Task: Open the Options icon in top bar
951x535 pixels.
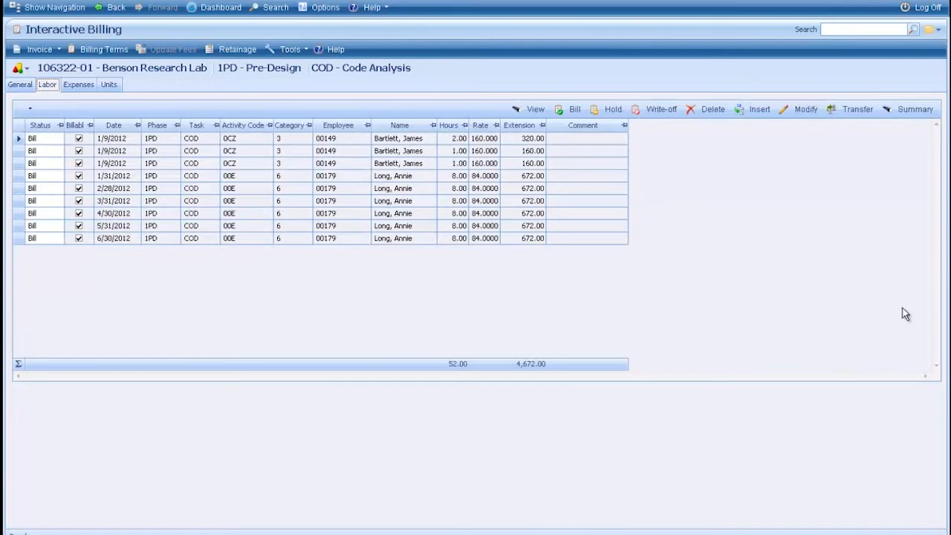Action: coord(303,7)
